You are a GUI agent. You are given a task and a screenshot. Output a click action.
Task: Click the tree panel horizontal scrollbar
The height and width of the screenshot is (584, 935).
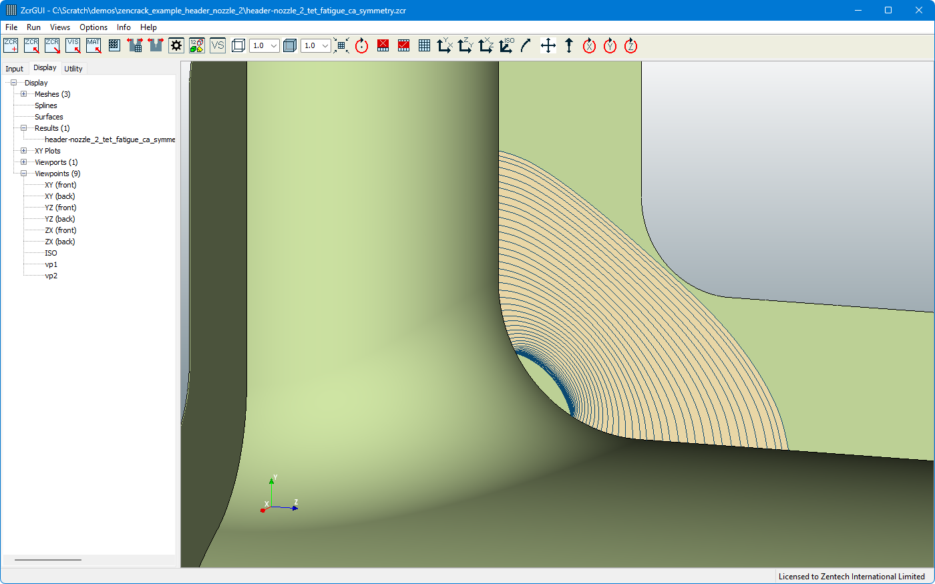point(48,560)
